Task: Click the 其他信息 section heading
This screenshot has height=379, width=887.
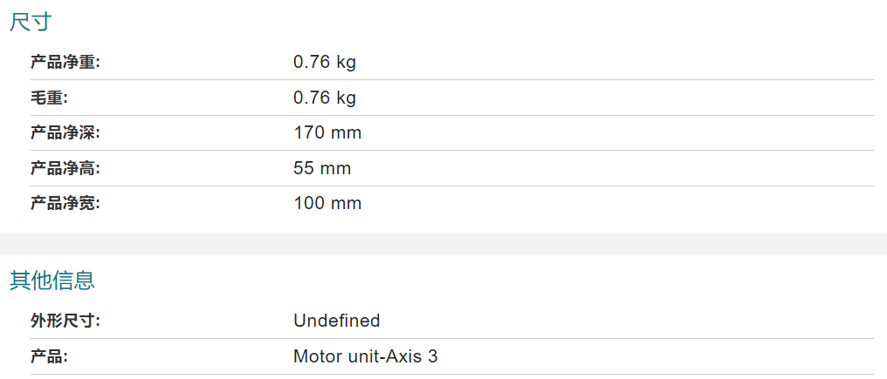Action: (52, 281)
